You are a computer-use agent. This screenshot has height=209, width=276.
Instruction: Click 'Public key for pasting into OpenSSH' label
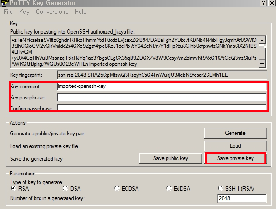[72, 32]
